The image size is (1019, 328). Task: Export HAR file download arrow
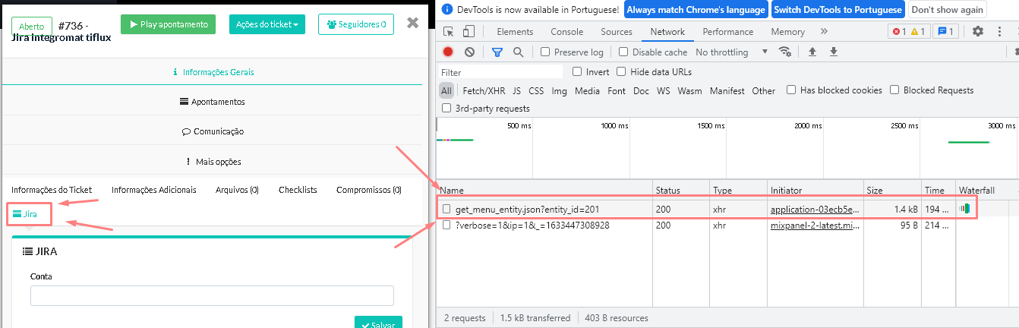point(834,52)
